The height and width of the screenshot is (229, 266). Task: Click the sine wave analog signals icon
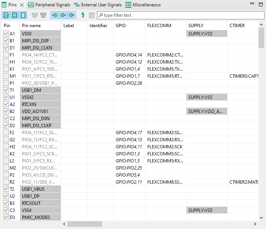pos(35,15)
